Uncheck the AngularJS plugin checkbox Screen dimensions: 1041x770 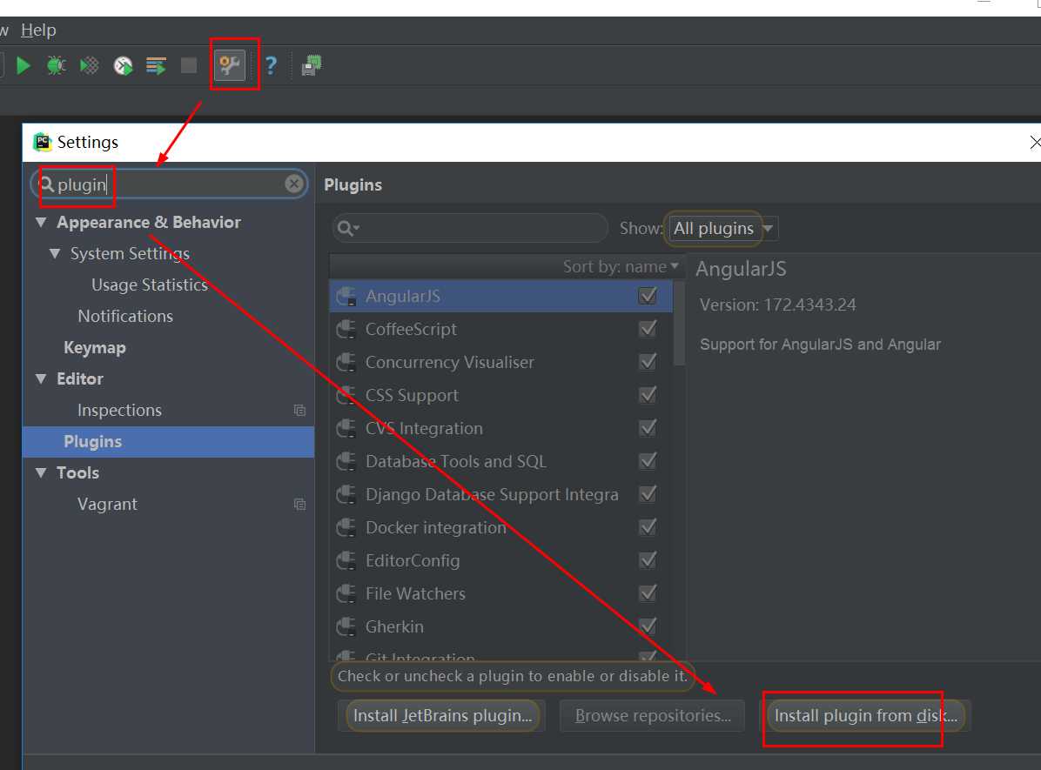click(648, 296)
